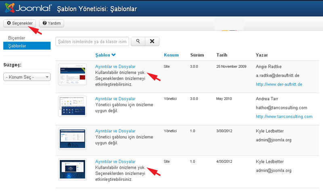Clear search with the X button
Viewport: 323px width, 191px height.
[x=152, y=42]
